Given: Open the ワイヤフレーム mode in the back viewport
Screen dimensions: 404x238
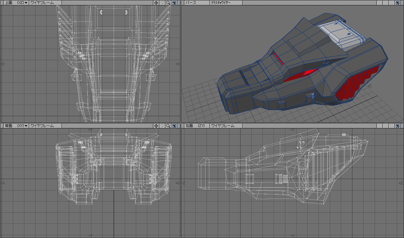Looking at the screenshot, I should point(42,125).
